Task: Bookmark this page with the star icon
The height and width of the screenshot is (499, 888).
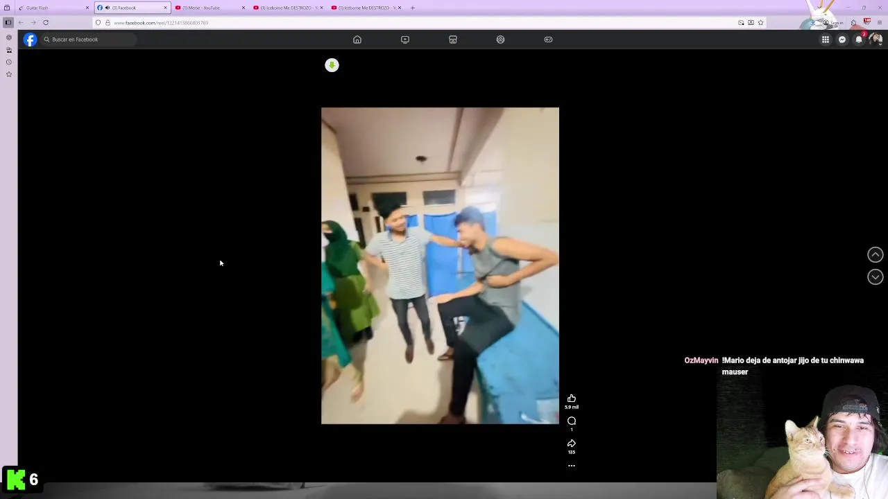Action: (760, 22)
